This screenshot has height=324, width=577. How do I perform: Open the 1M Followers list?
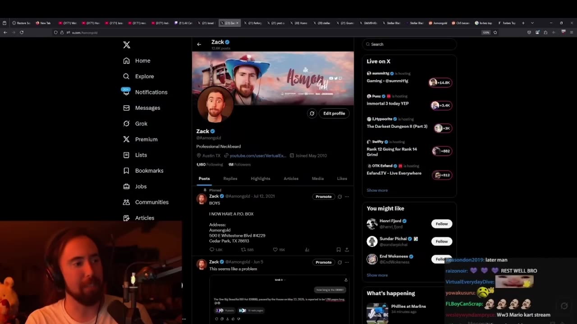pos(239,165)
